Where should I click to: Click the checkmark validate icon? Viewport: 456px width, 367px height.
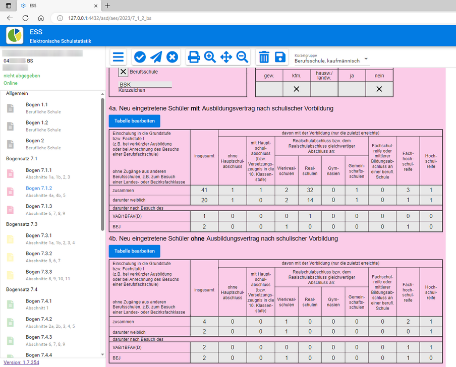[140, 57]
